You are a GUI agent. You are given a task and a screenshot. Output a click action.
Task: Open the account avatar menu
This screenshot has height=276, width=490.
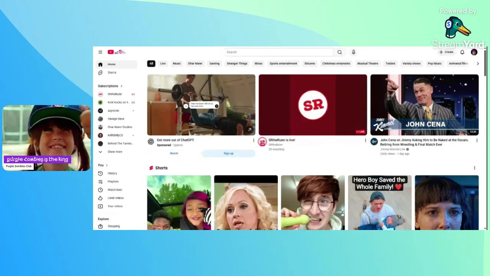point(474,52)
